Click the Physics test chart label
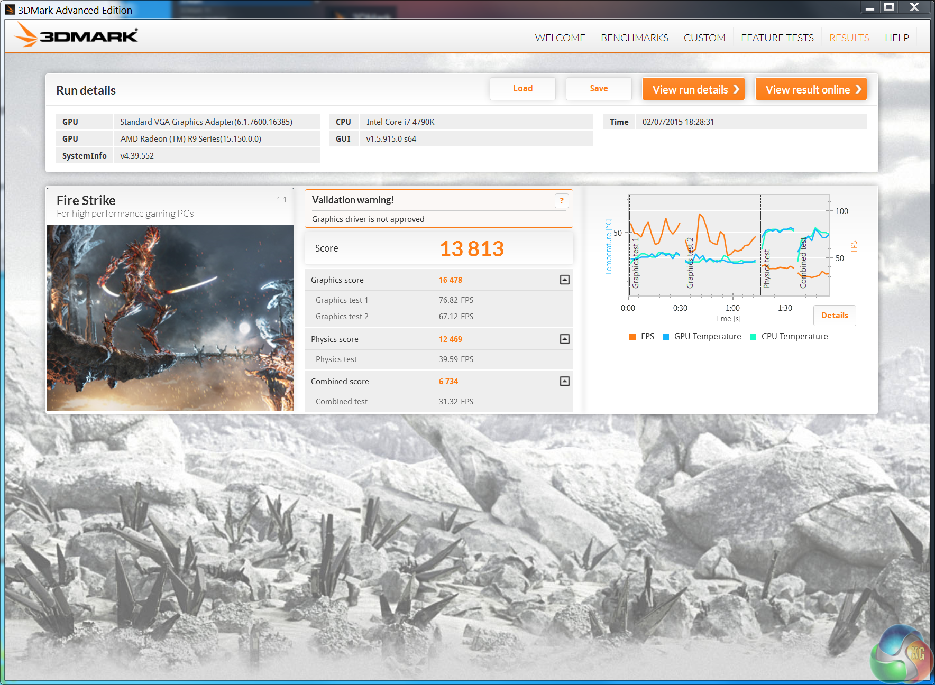Viewport: 935px width, 685px height. coord(767,269)
